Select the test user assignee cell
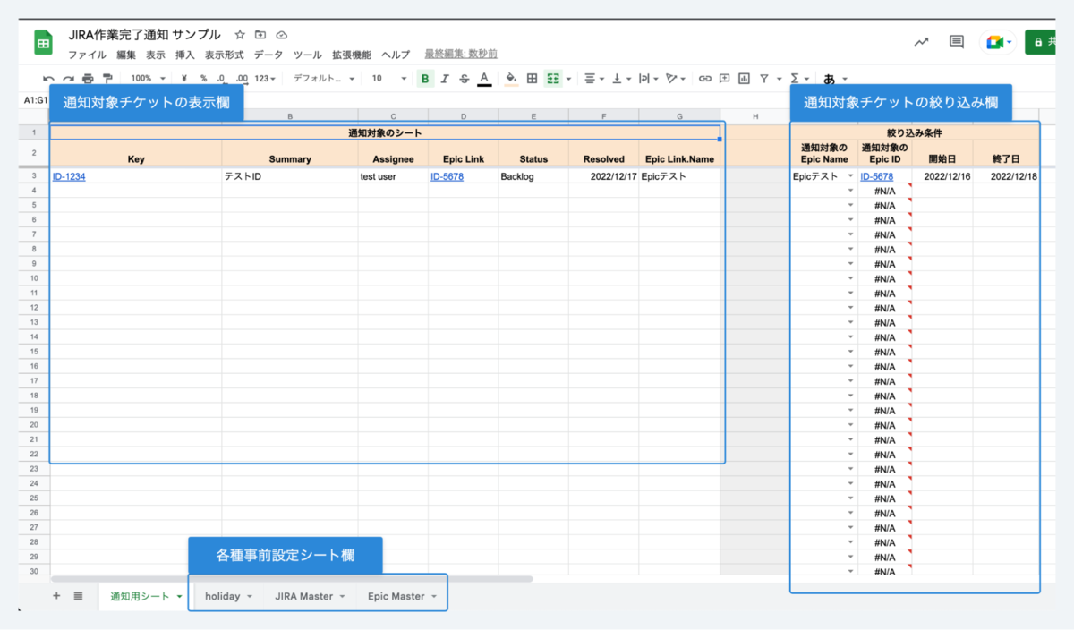Viewport: 1074px width, 630px height. (x=393, y=176)
